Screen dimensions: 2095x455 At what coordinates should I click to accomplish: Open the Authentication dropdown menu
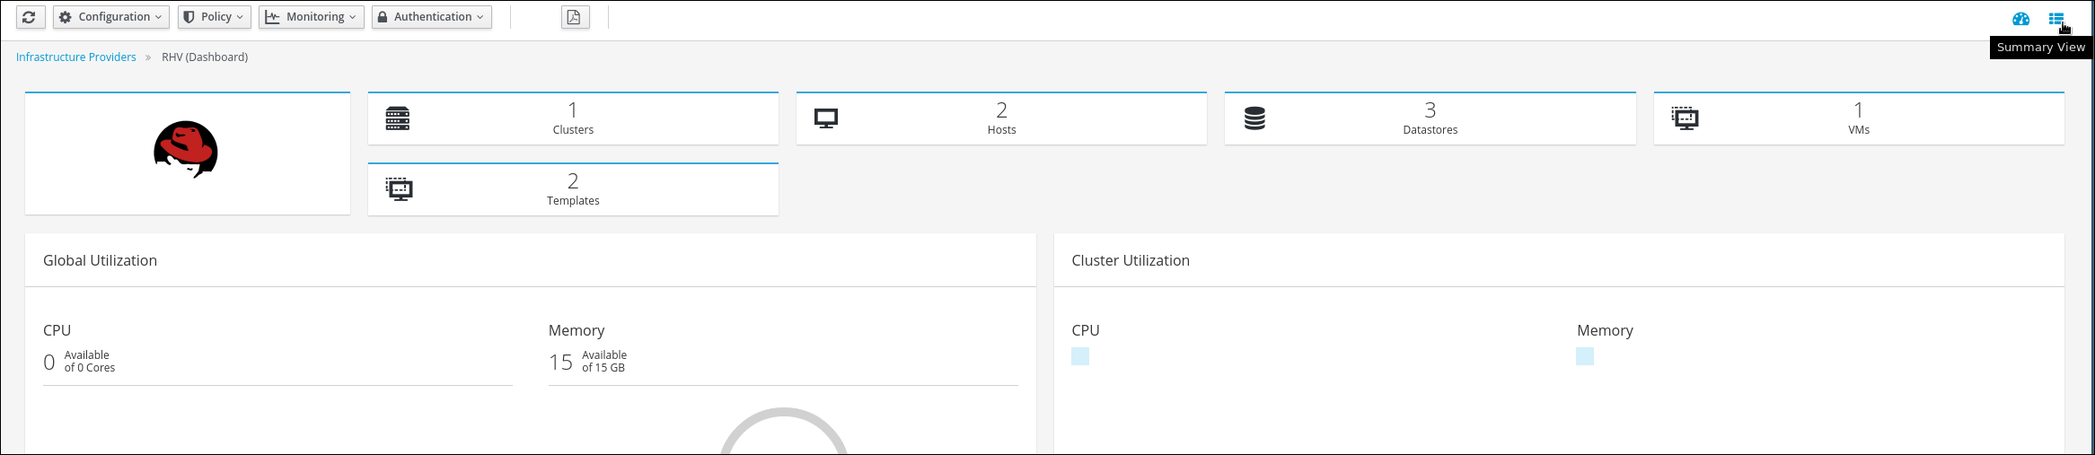point(432,17)
